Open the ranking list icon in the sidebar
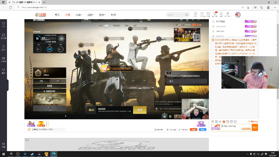The image size is (279, 157). click(3, 36)
